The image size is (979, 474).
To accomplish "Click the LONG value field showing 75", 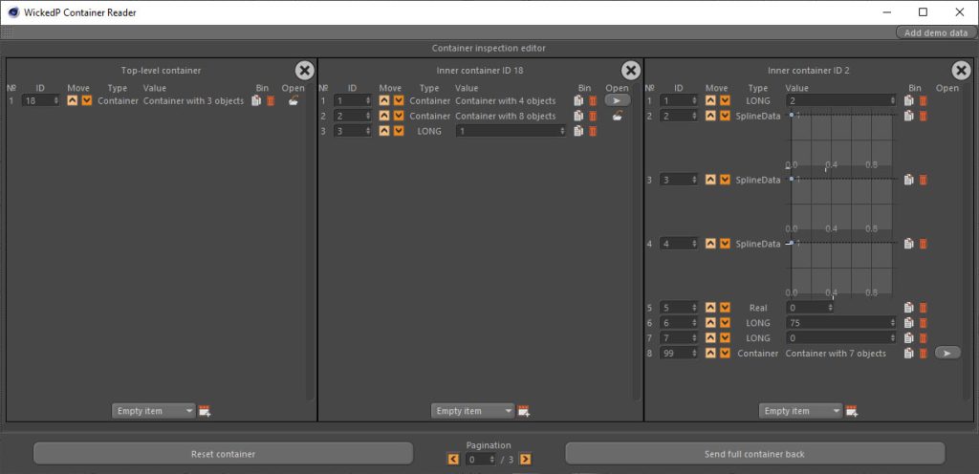I will [841, 323].
